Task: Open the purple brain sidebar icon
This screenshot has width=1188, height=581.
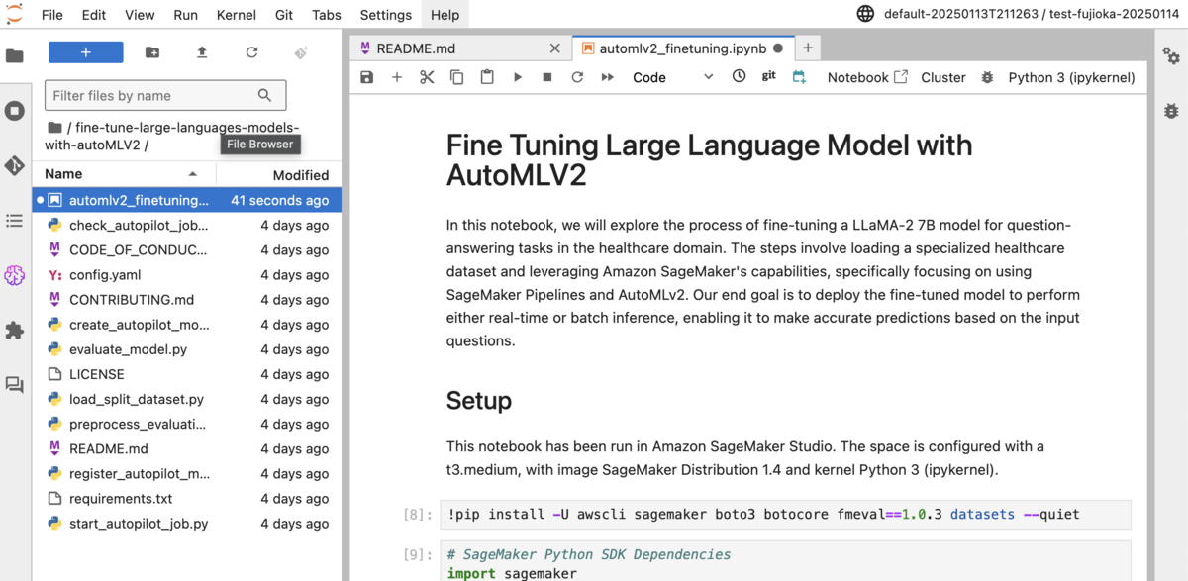Action: pos(15,275)
